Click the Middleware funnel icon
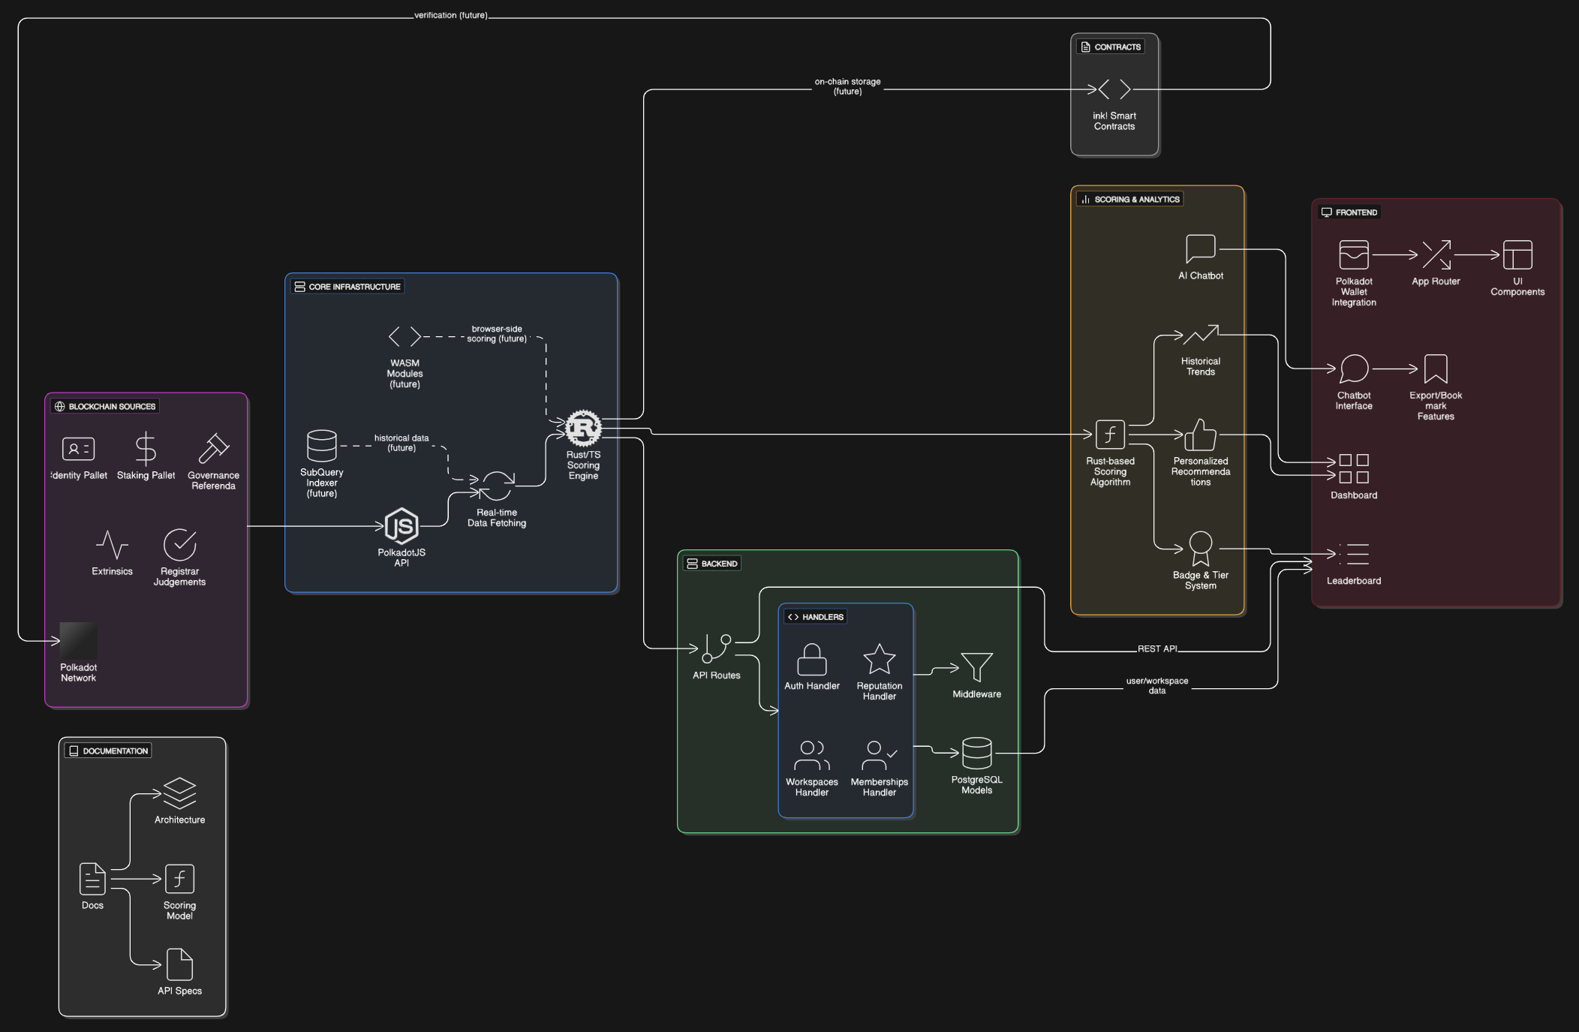 976,667
